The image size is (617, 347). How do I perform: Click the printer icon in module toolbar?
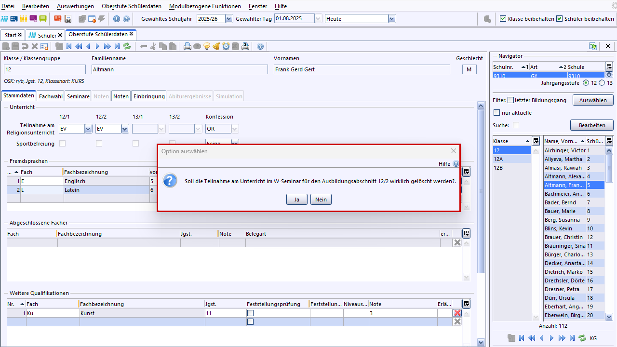click(x=188, y=46)
